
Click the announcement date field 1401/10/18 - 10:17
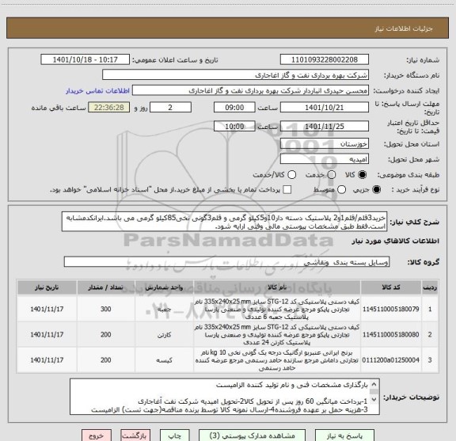[85, 59]
